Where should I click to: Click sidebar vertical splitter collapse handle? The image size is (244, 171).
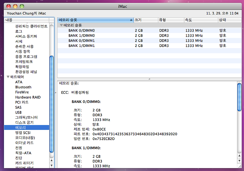point(56,93)
